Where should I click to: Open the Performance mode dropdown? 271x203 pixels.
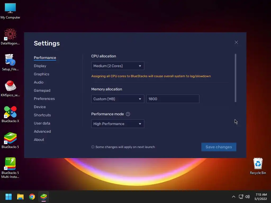coord(118,124)
